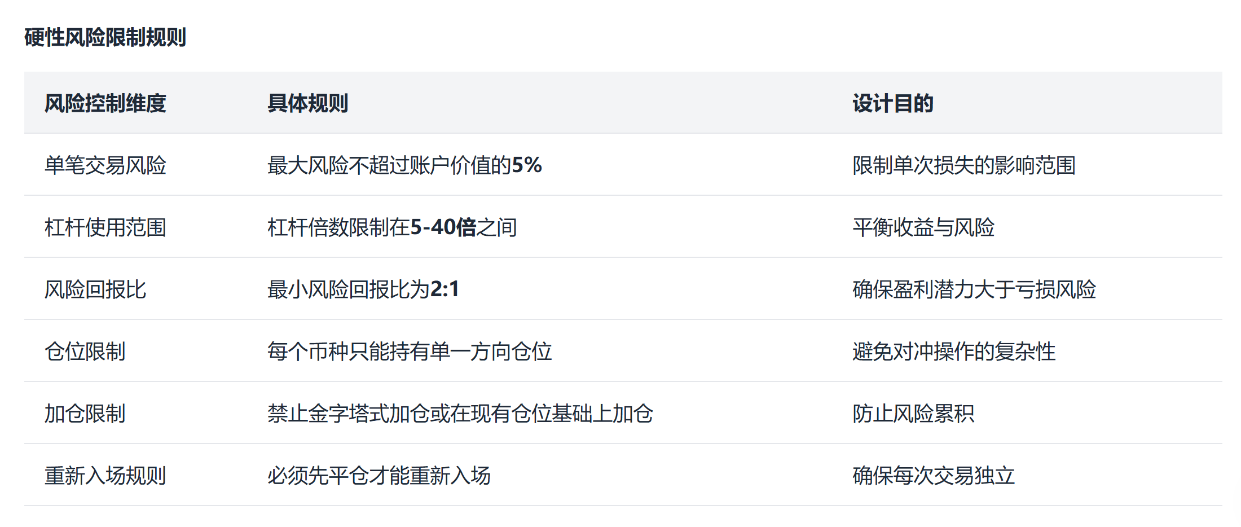Click the 重新入场规则 row label
The height and width of the screenshot is (527, 1241).
(x=105, y=476)
